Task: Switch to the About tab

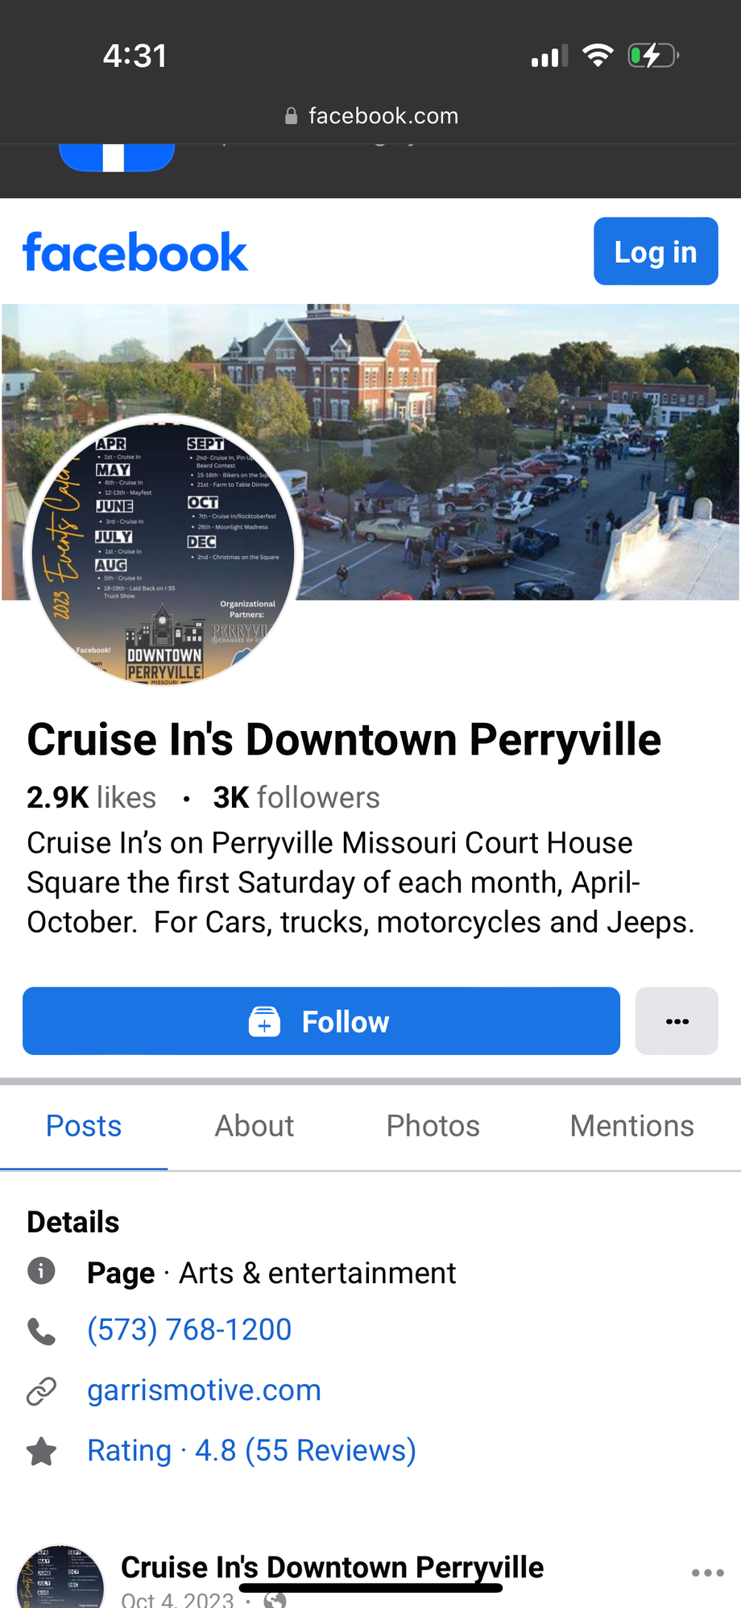Action: [x=254, y=1126]
